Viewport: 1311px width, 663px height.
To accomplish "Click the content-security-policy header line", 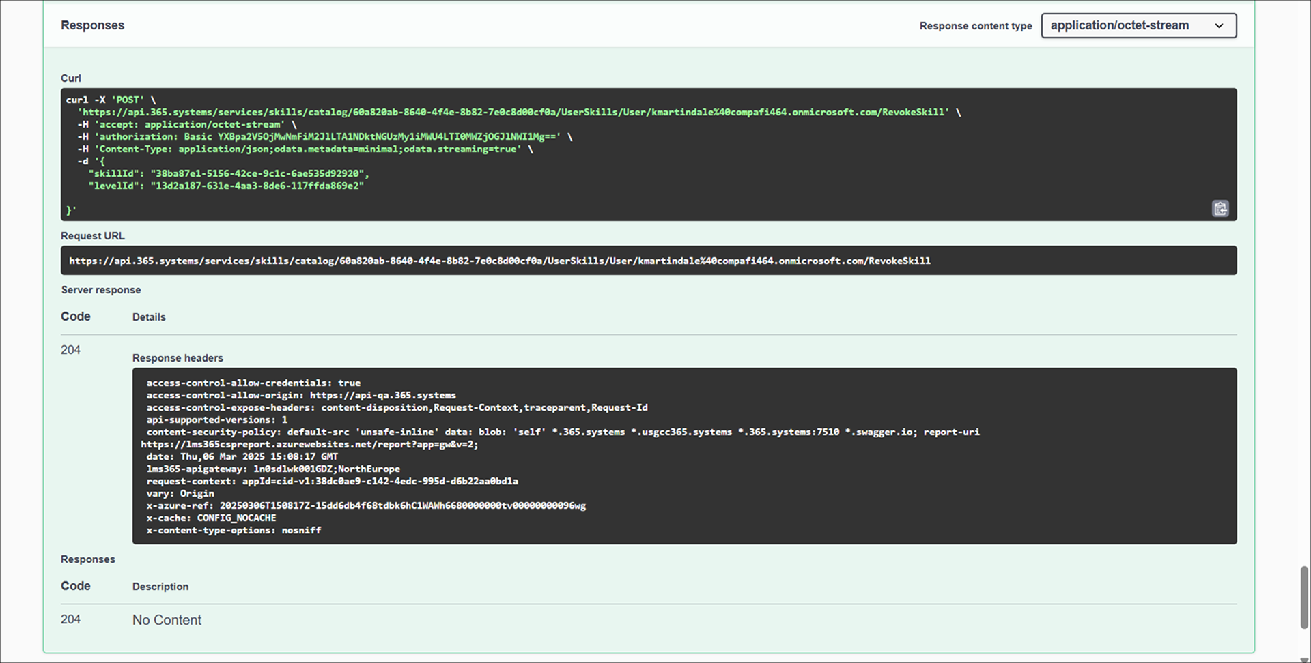I will click(562, 432).
